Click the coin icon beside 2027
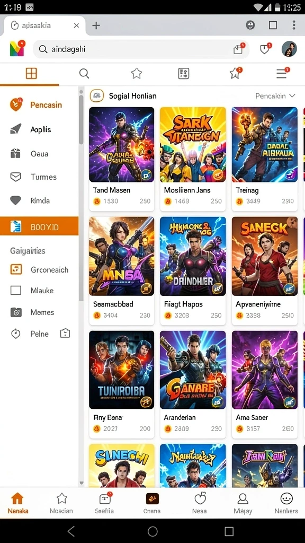Screen dimensions: 305x543 pos(97,428)
